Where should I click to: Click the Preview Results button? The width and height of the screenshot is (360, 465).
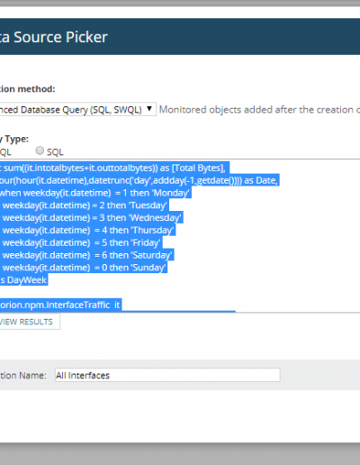click(x=30, y=322)
